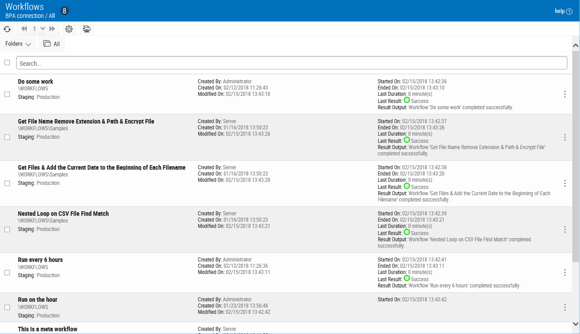Open settings gear in toolbar
The height and width of the screenshot is (334, 580).
pyautogui.click(x=69, y=29)
